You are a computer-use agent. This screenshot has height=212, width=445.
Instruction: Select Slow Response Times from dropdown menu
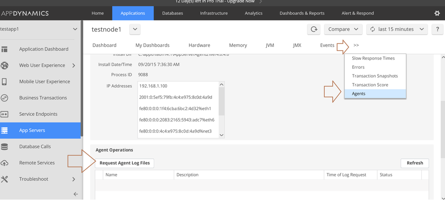coord(375,58)
